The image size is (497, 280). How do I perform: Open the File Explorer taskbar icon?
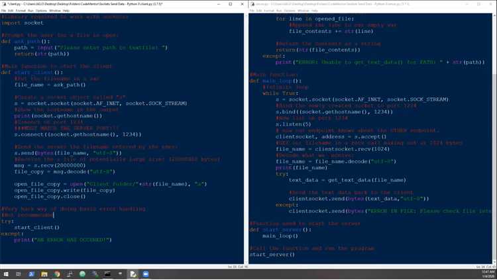point(44,274)
